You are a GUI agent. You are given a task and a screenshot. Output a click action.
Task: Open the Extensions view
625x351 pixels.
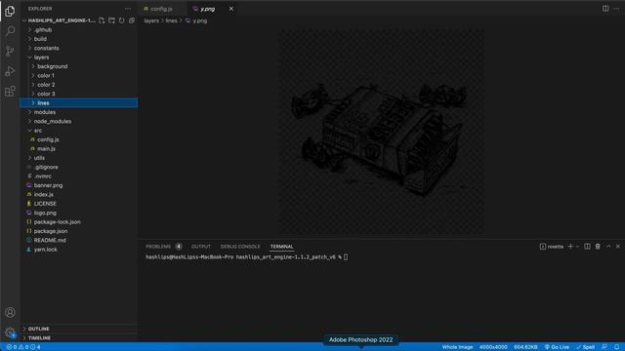pos(10,91)
